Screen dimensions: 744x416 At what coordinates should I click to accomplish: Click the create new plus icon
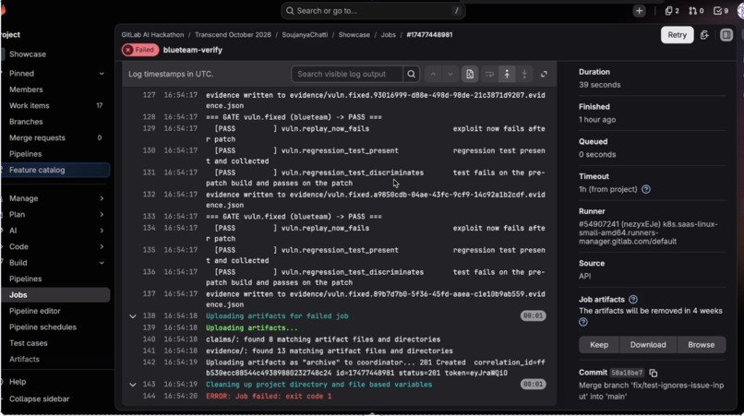[639, 11]
